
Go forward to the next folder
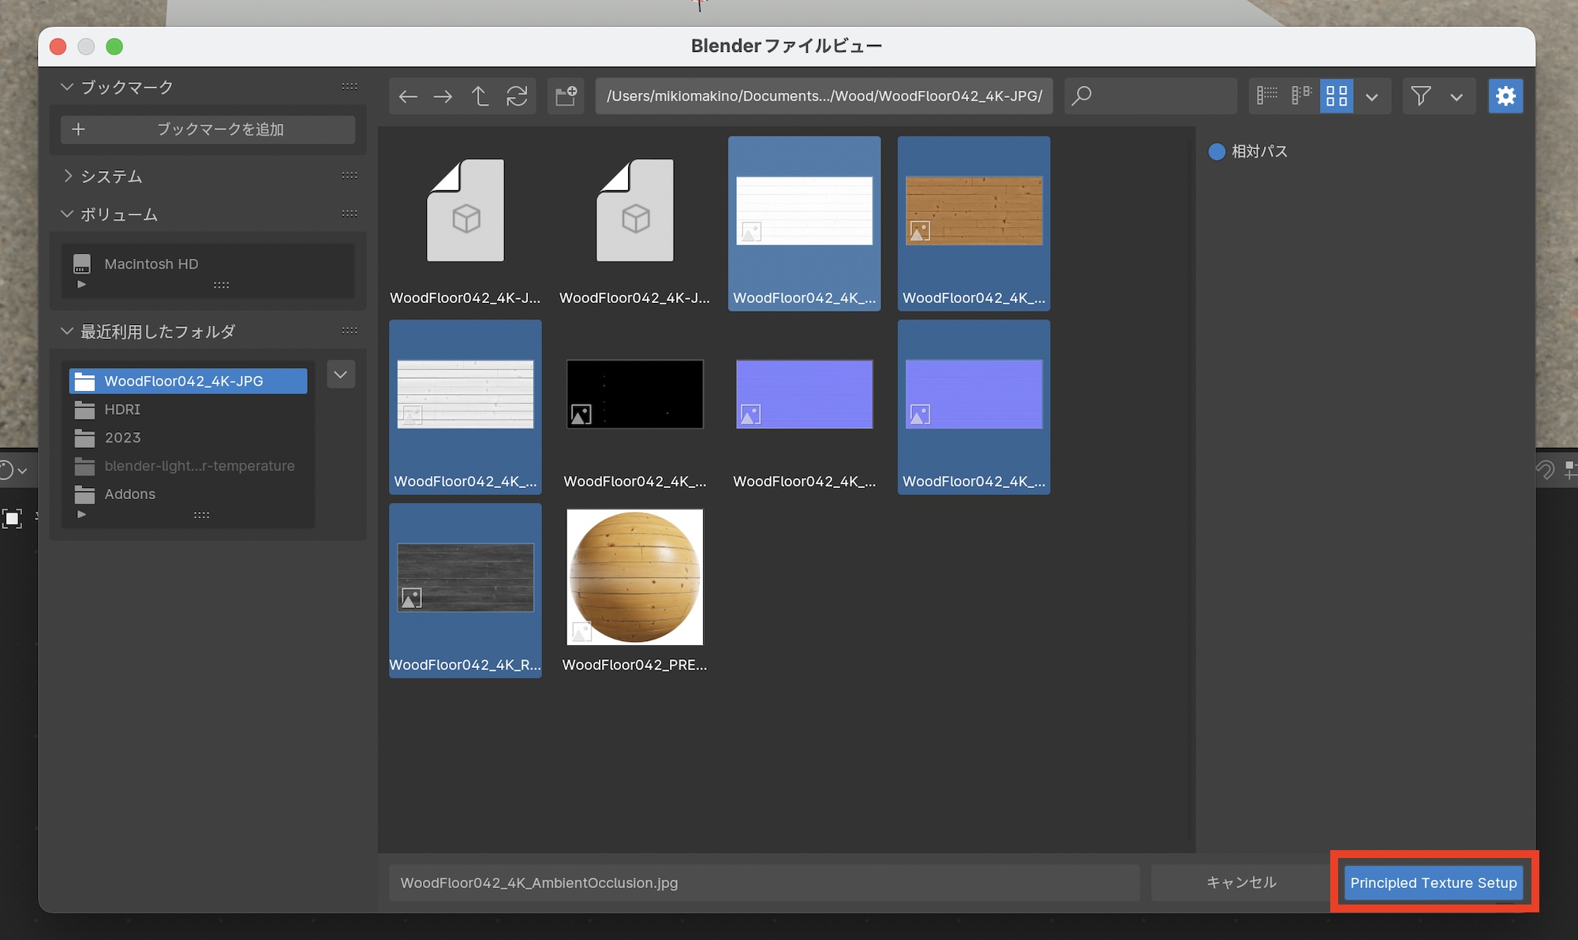pos(443,96)
